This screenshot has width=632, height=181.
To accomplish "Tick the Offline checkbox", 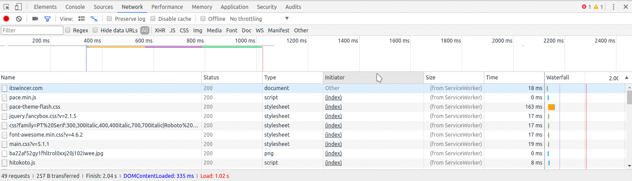I will (203, 19).
